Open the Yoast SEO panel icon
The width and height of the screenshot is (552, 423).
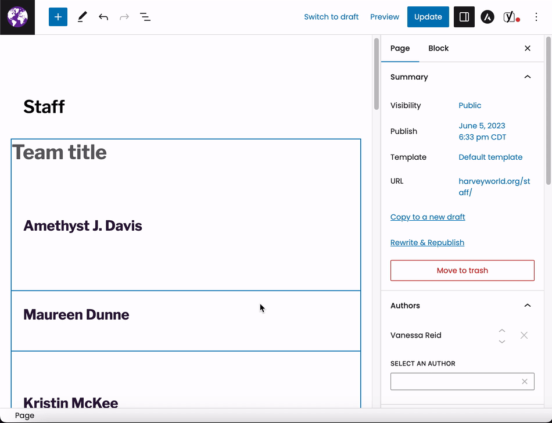[x=511, y=17]
